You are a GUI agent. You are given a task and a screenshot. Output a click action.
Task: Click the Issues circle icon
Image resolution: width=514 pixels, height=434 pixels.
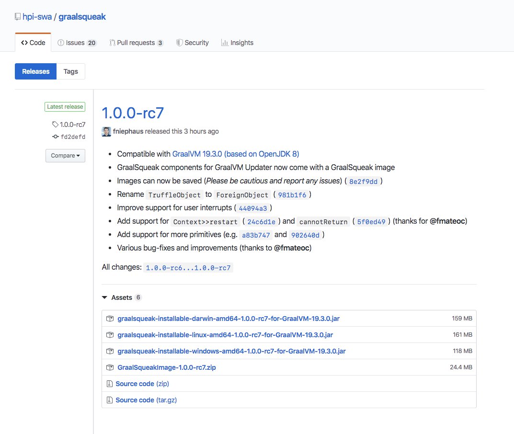coord(61,43)
